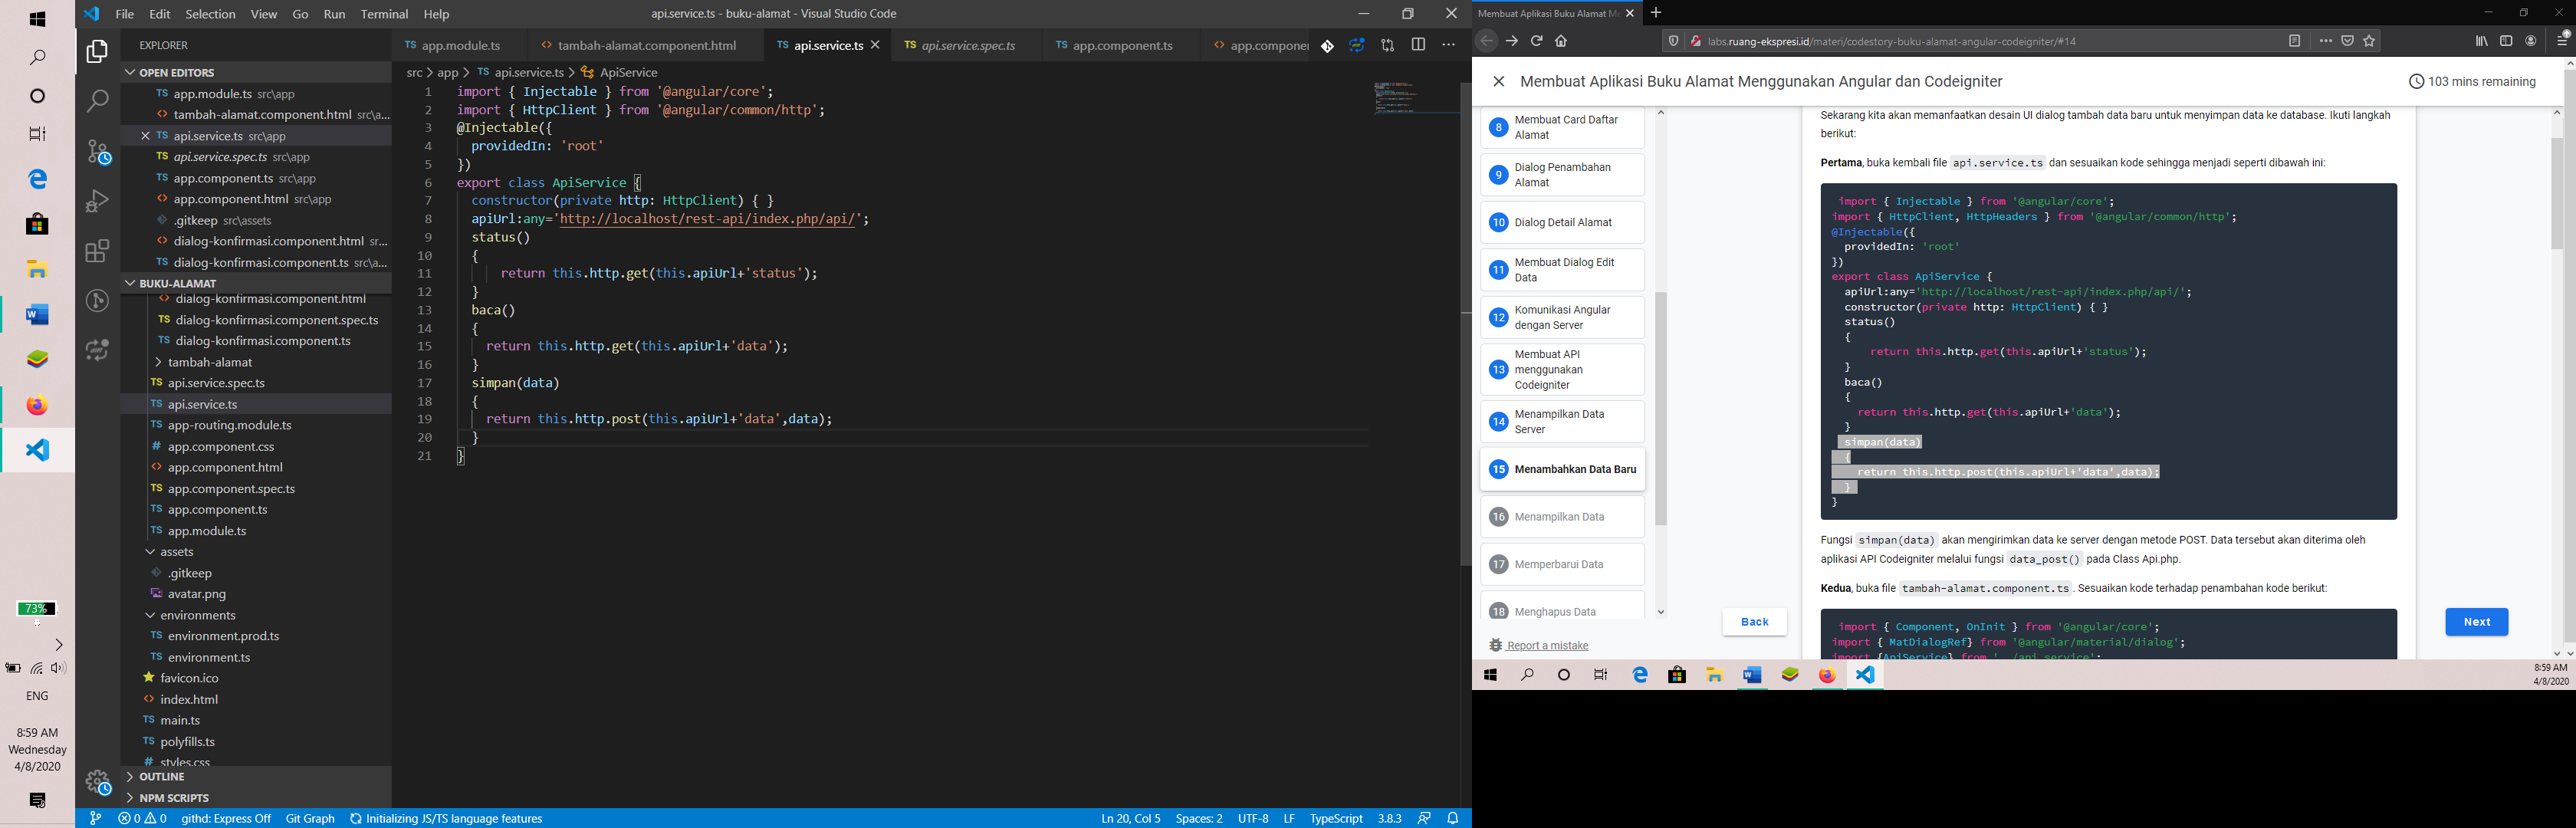Open the TypeScript language mode selector

tap(1336, 818)
